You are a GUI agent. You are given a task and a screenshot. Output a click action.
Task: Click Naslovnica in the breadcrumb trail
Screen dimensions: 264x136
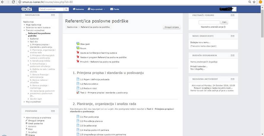click(x=72, y=27)
